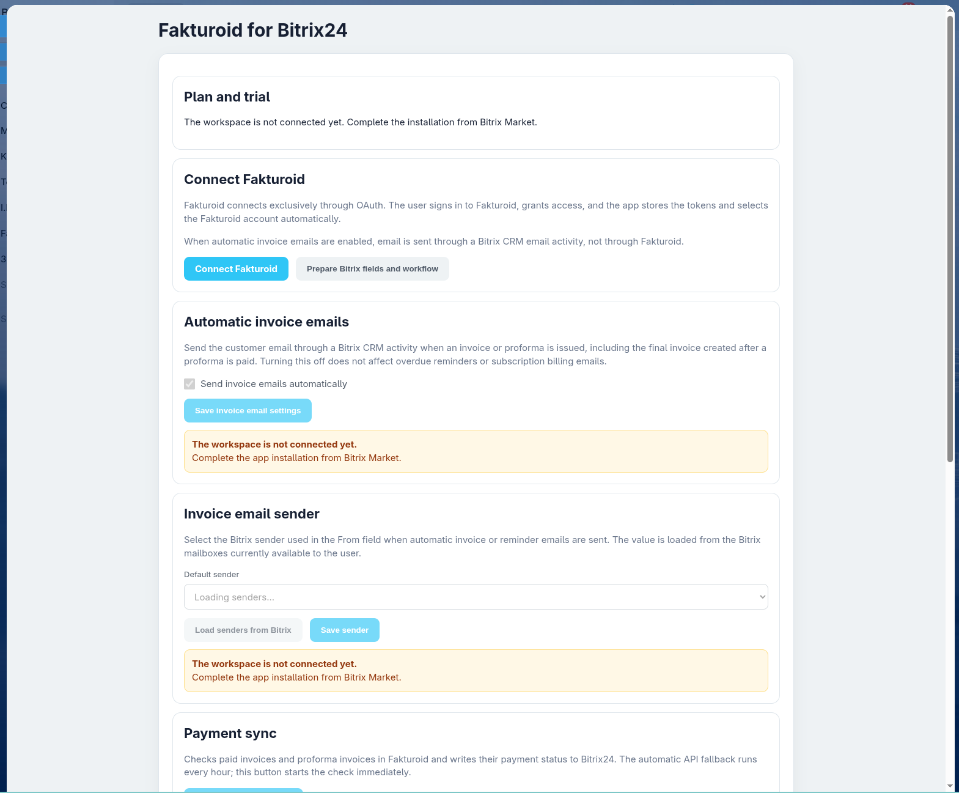
Task: Toggle the Send invoice emails automatically checkbox
Action: click(x=189, y=384)
